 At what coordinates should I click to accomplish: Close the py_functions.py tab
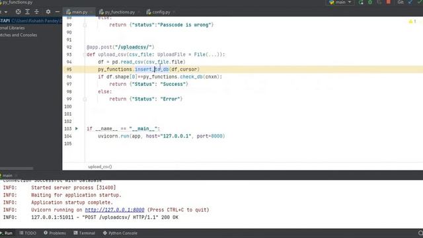[x=139, y=12]
